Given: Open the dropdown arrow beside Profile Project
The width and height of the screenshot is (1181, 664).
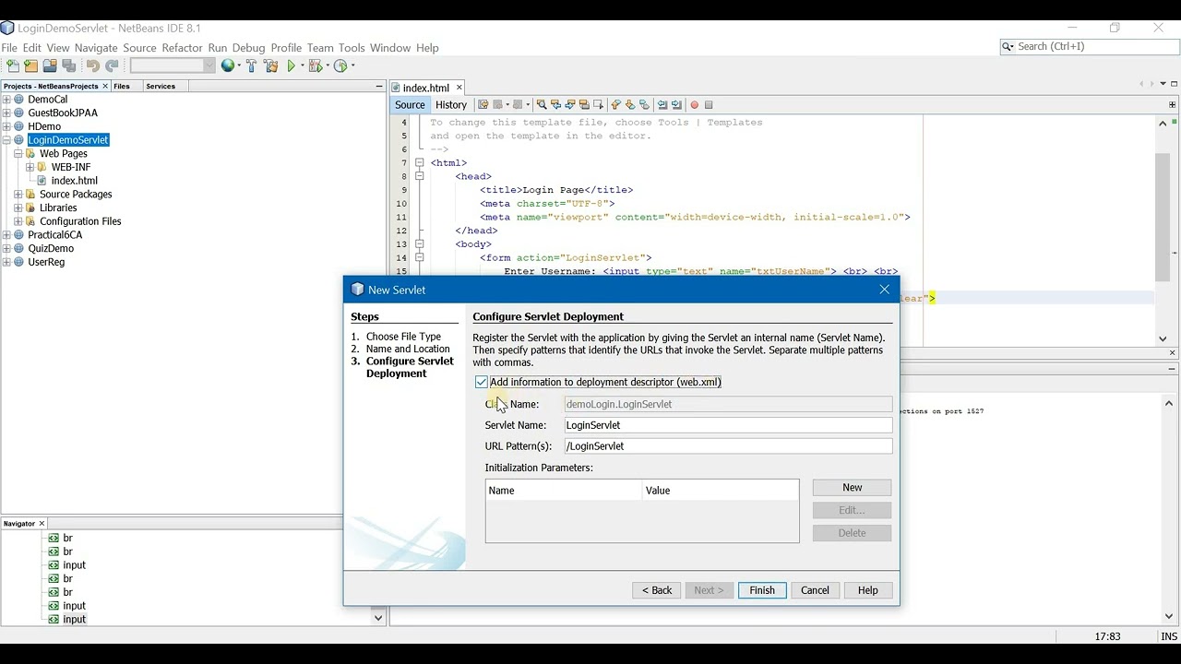Looking at the screenshot, I should (352, 65).
